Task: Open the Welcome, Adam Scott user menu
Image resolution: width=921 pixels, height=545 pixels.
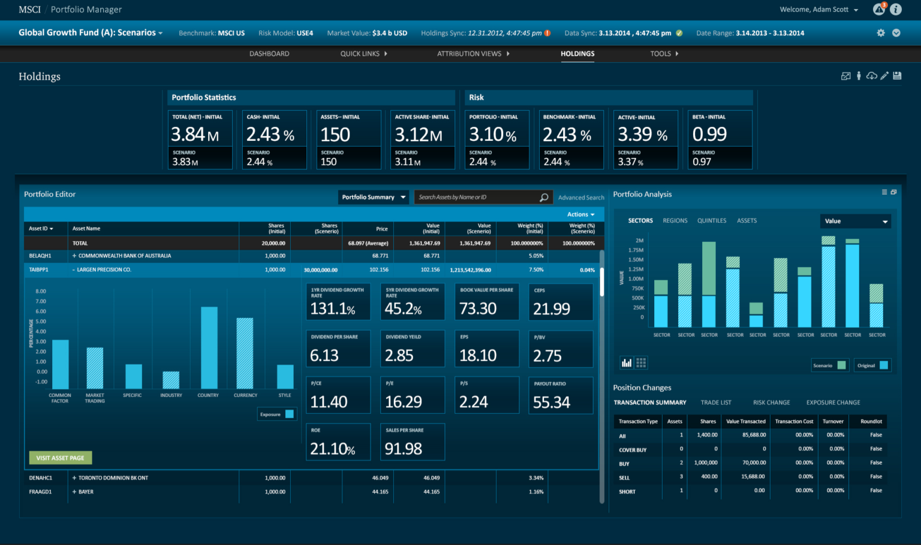Action: tap(819, 10)
